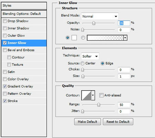
Task: Click the Noise slider handle
Action: click(83, 30)
